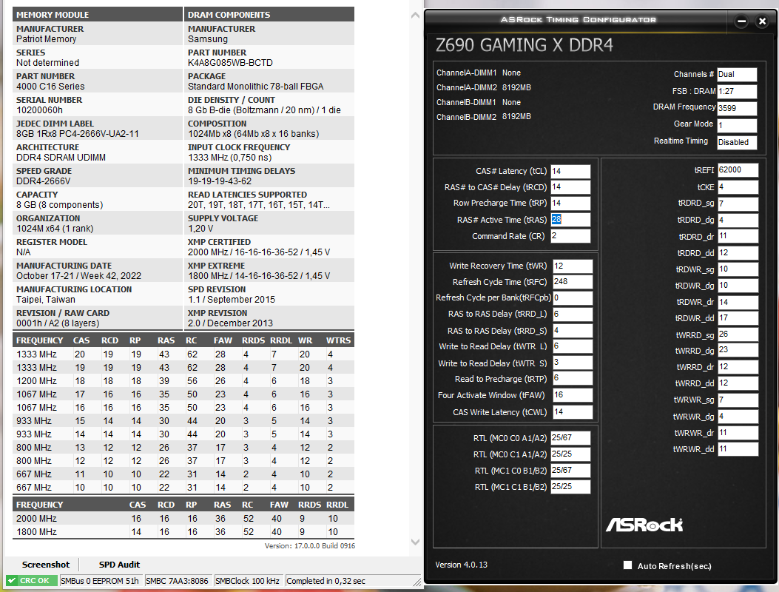
Task: Close the ASRock Timing Configurator window
Action: click(x=762, y=21)
